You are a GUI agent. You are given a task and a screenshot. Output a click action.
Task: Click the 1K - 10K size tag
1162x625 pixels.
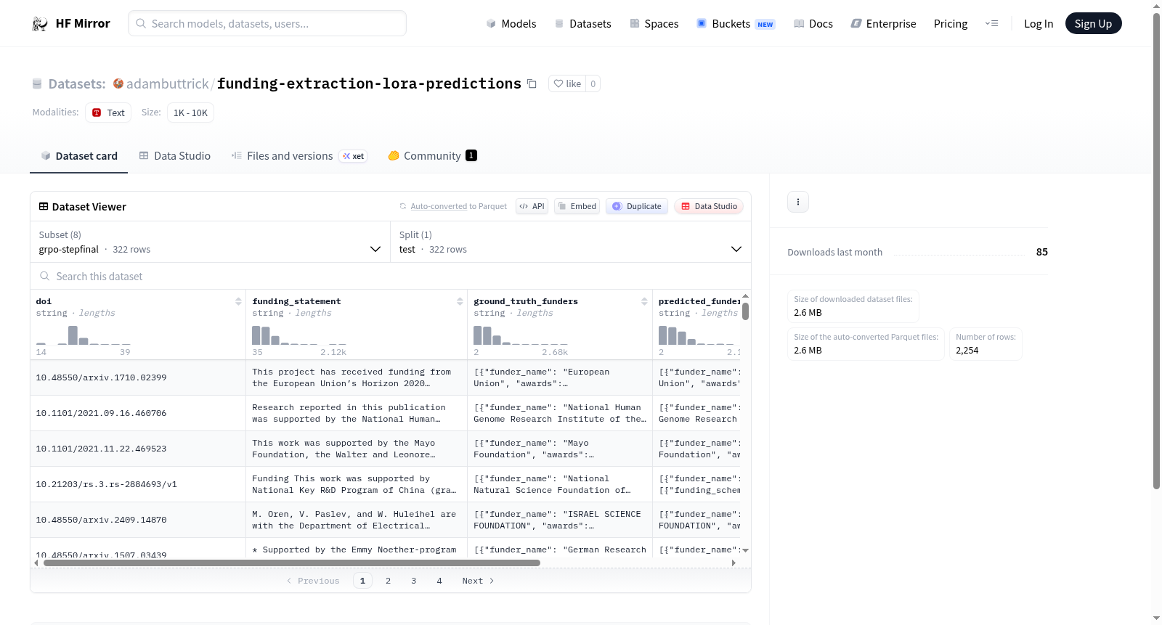[190, 113]
